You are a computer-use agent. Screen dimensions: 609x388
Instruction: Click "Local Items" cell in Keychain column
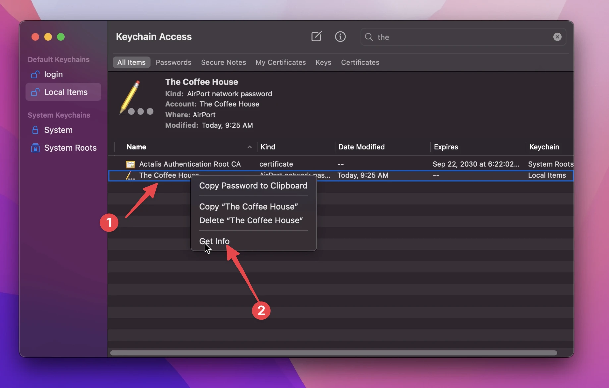tap(547, 175)
